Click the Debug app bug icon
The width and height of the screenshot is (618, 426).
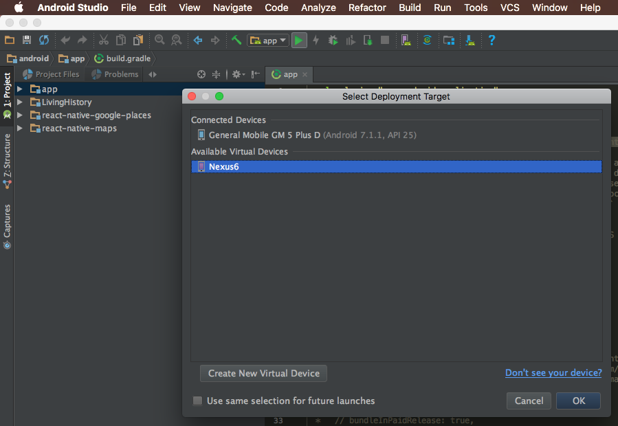pyautogui.click(x=333, y=41)
